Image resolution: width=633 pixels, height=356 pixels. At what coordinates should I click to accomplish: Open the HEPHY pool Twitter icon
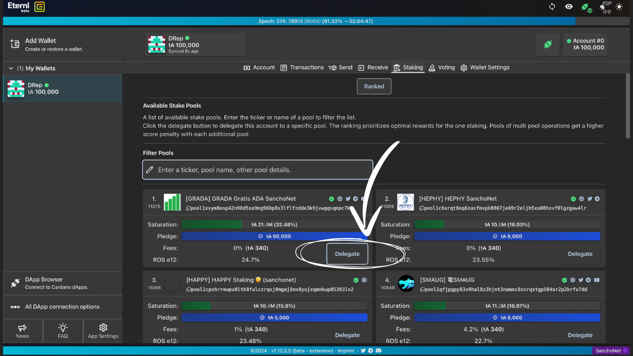pyautogui.click(x=589, y=199)
